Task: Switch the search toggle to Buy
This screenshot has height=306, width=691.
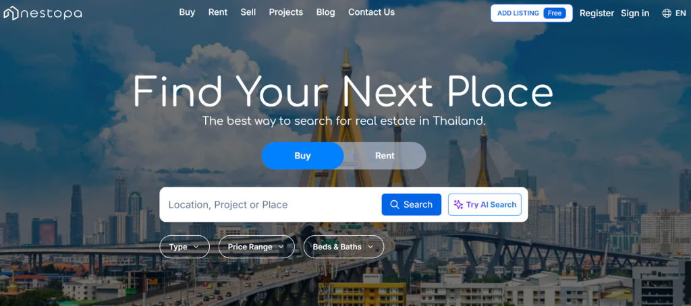Action: (x=302, y=156)
